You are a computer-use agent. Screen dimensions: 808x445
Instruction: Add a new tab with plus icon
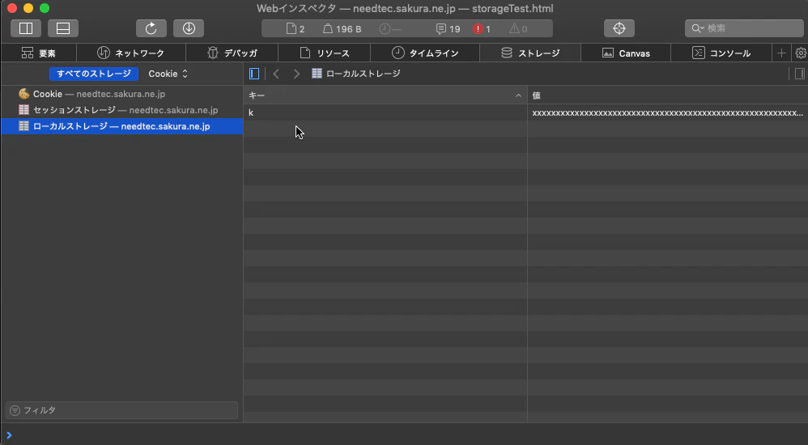pyautogui.click(x=782, y=53)
